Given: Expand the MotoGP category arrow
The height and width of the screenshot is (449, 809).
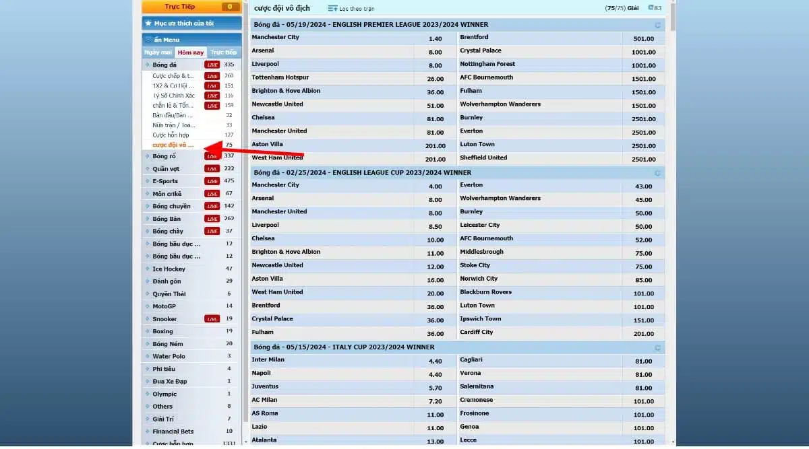Looking at the screenshot, I should [x=147, y=306].
